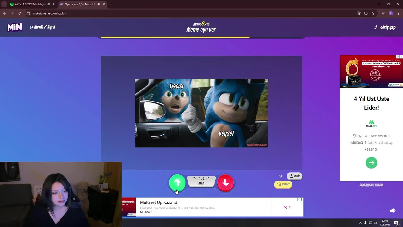The height and width of the screenshot is (227, 403).
Task: Open notification center with 2 alerts
Action: [x=396, y=223]
